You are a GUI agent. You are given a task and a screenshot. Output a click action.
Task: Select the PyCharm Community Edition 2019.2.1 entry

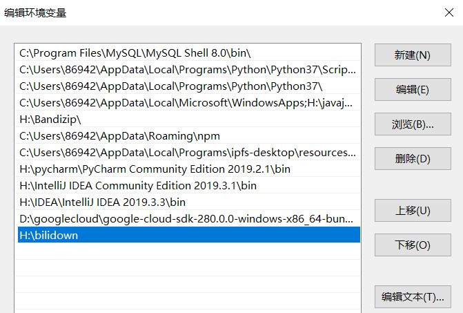[189, 169]
